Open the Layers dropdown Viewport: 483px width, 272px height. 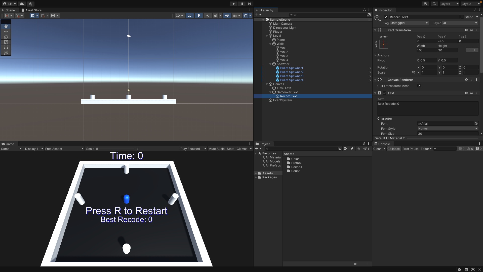click(450, 4)
